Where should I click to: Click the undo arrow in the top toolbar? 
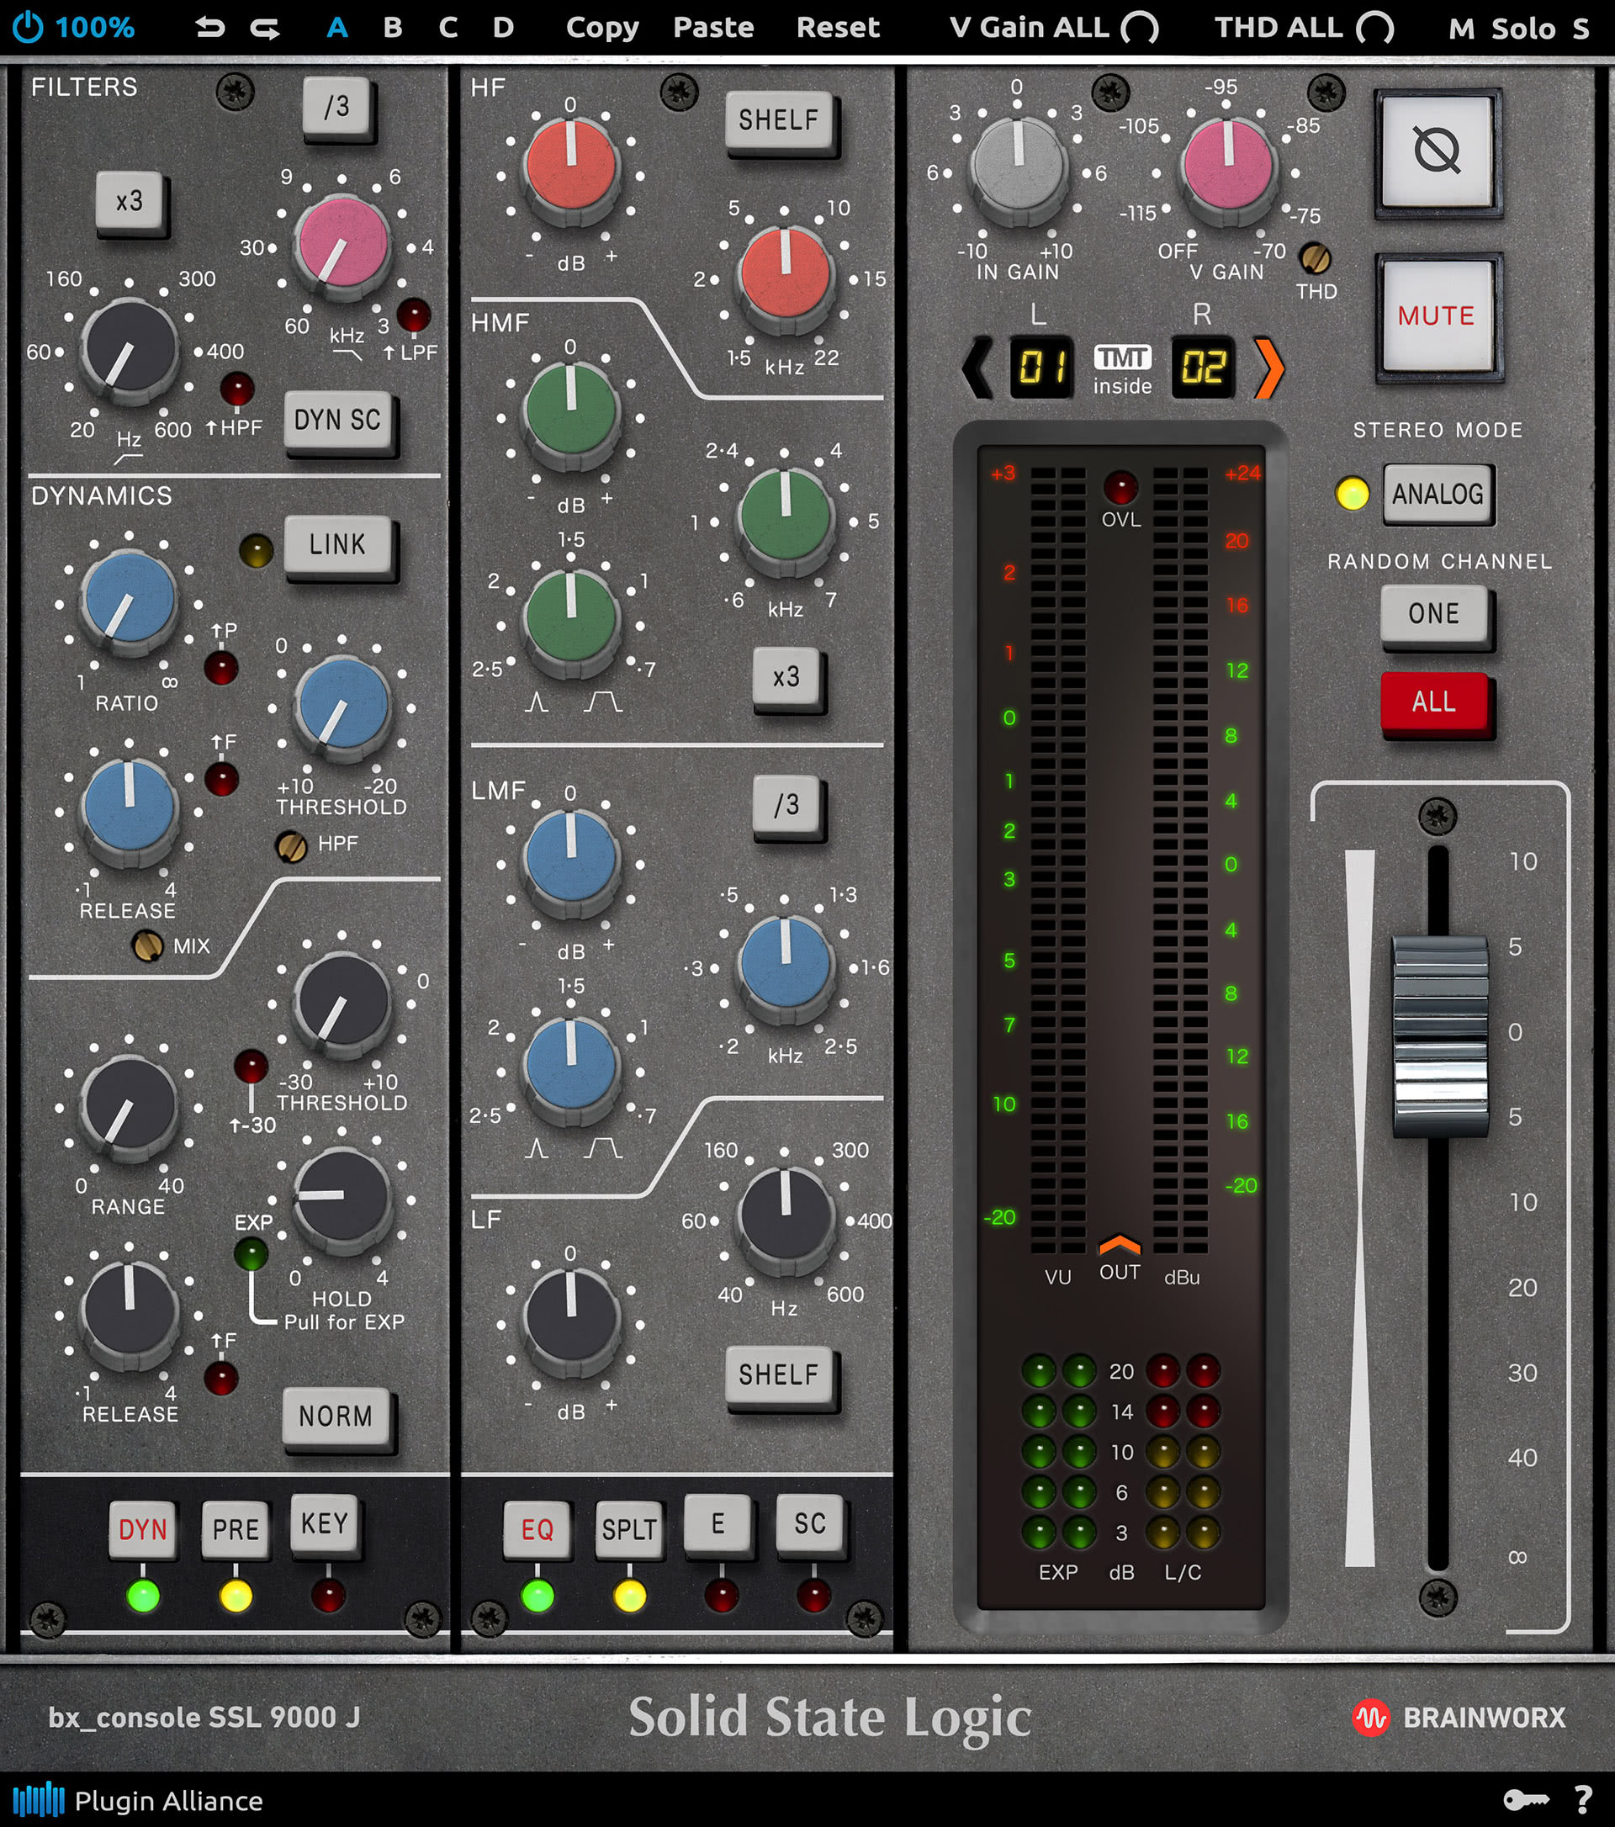212,27
